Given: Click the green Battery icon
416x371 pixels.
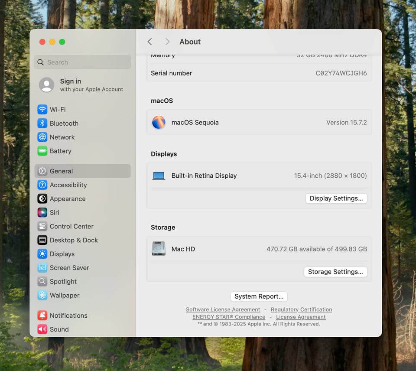Looking at the screenshot, I should coord(42,151).
